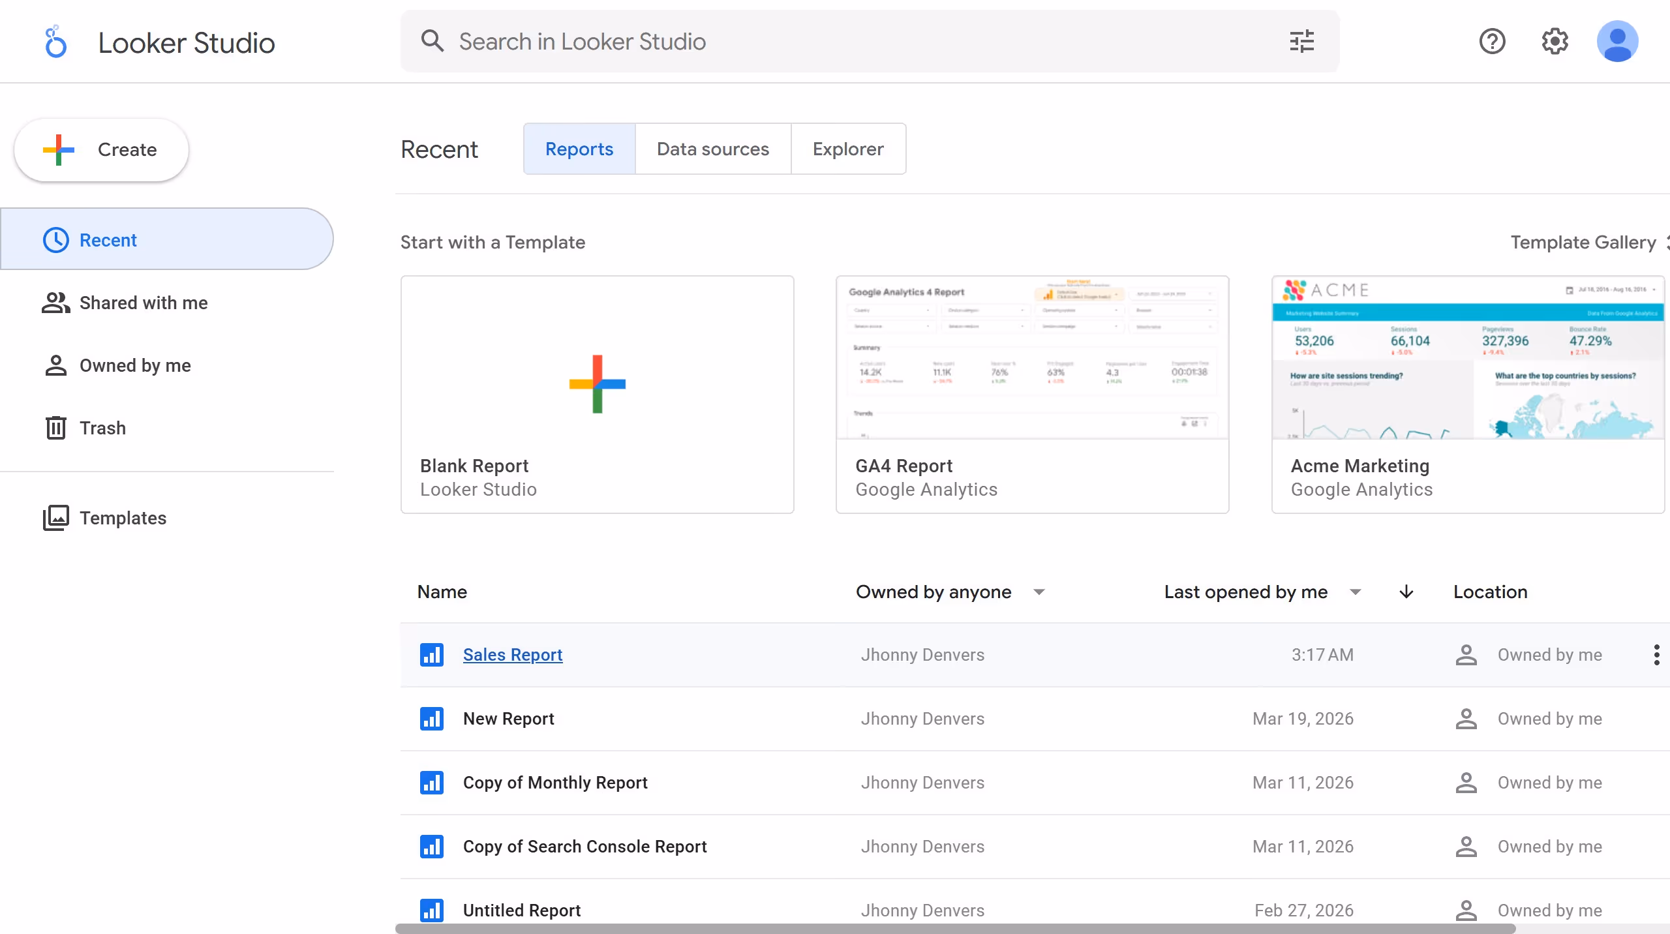Click the 3:17 AM timestamp
The width and height of the screenshot is (1670, 934).
pyautogui.click(x=1322, y=655)
